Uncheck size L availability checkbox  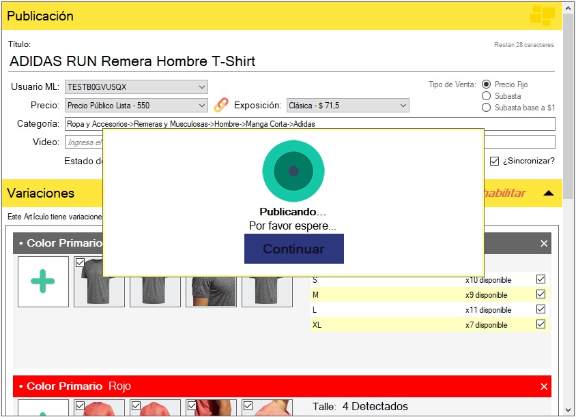tap(541, 309)
